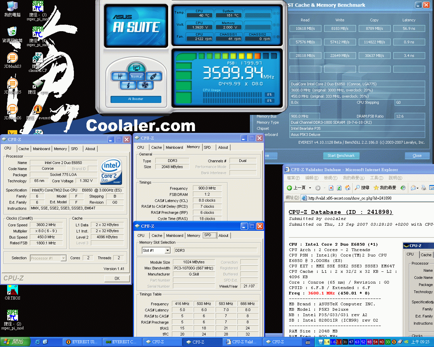This screenshot has height=347, width=434.
Task: Open the Recycle Bin desktop icon
Action: pos(13,35)
